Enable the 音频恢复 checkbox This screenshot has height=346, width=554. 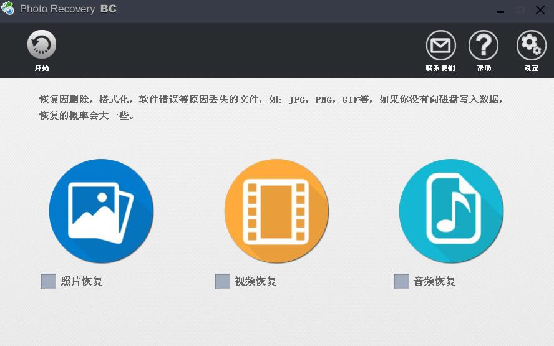point(401,281)
